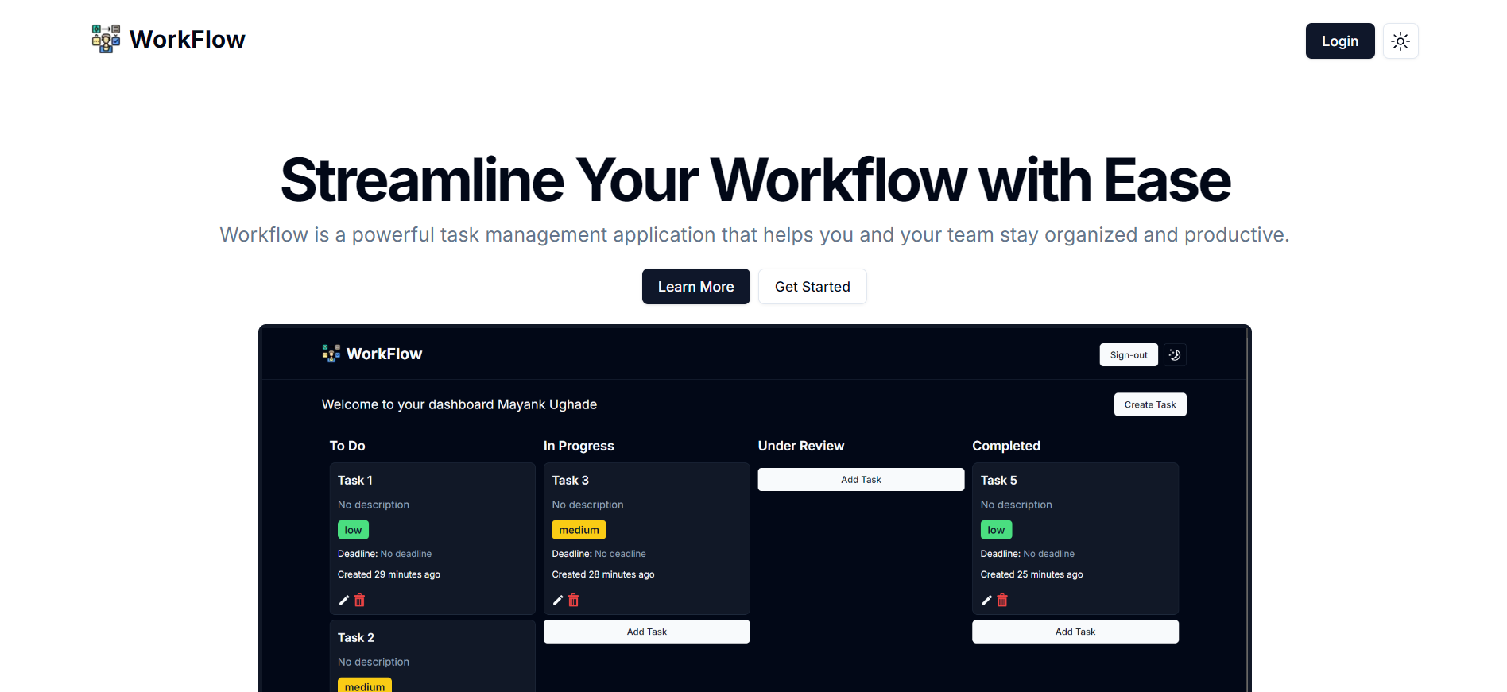Click the Learn More button

click(695, 287)
